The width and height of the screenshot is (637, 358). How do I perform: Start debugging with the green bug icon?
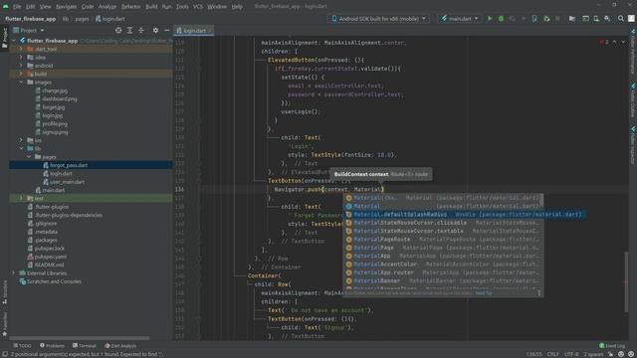pyautogui.click(x=501, y=19)
